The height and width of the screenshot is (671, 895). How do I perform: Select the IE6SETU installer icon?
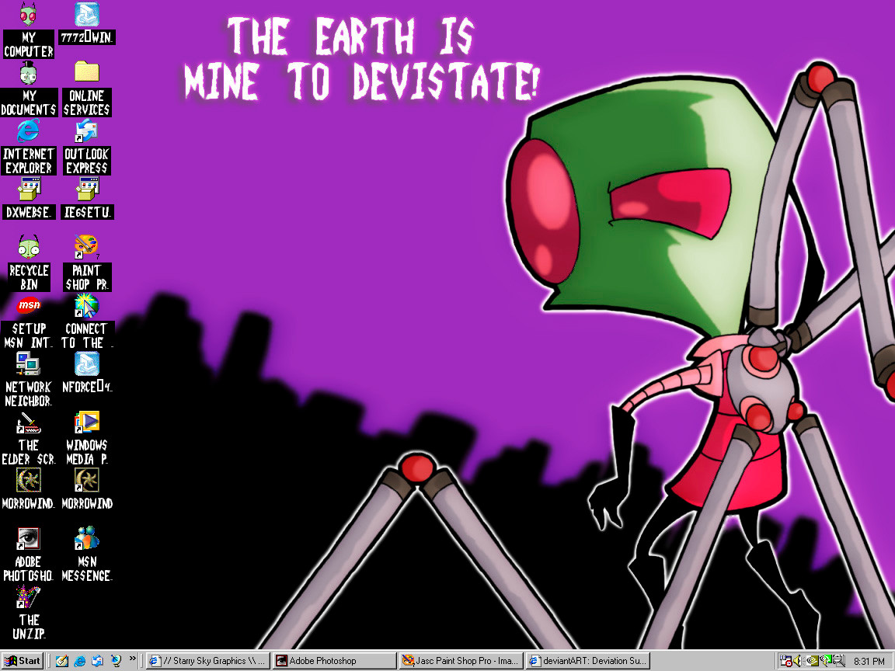pos(87,198)
